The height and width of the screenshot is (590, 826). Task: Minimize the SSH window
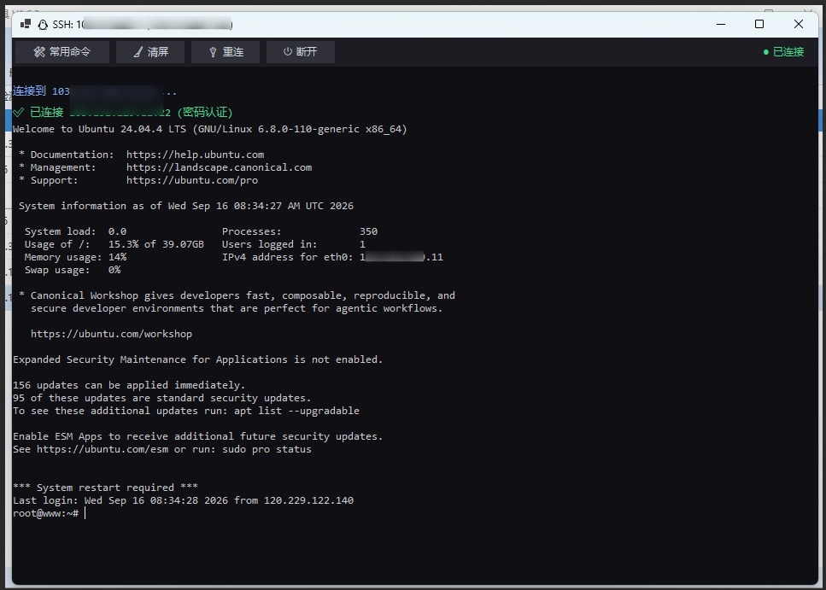click(x=721, y=24)
